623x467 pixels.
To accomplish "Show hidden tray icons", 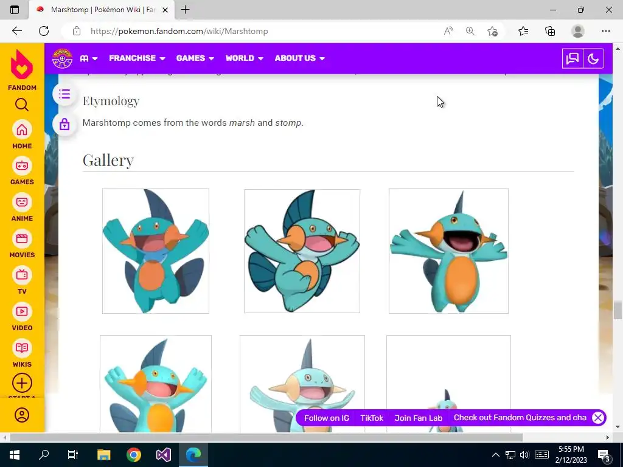I will point(495,455).
